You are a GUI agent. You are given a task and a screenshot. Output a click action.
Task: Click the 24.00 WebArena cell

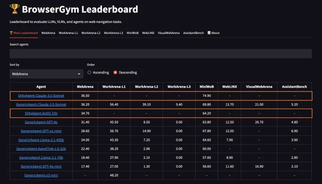coord(85,140)
